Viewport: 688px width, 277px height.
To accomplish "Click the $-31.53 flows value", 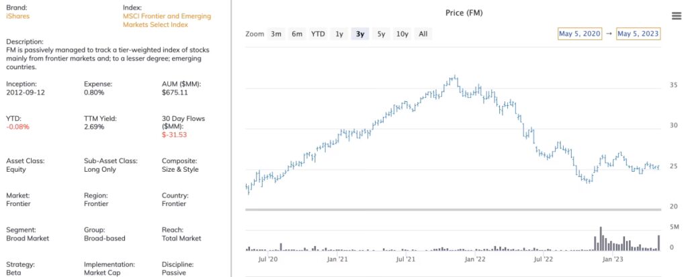I will tap(174, 135).
